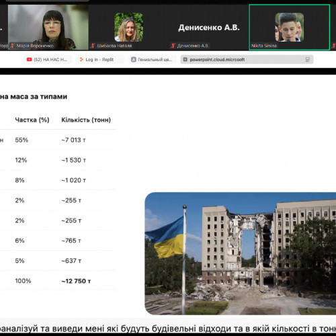Click the reader icon in the address bar
336x336 pixels.
[308, 60]
